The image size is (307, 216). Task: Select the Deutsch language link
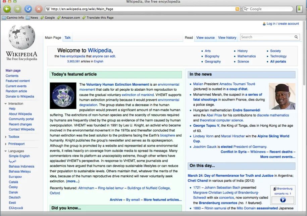[14, 198]
